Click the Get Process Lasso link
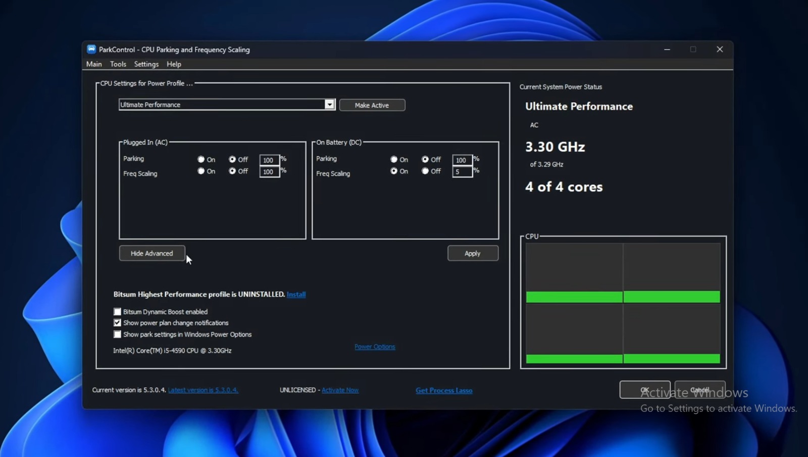 click(x=444, y=390)
